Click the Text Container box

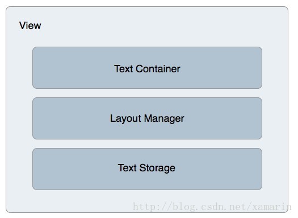point(147,68)
